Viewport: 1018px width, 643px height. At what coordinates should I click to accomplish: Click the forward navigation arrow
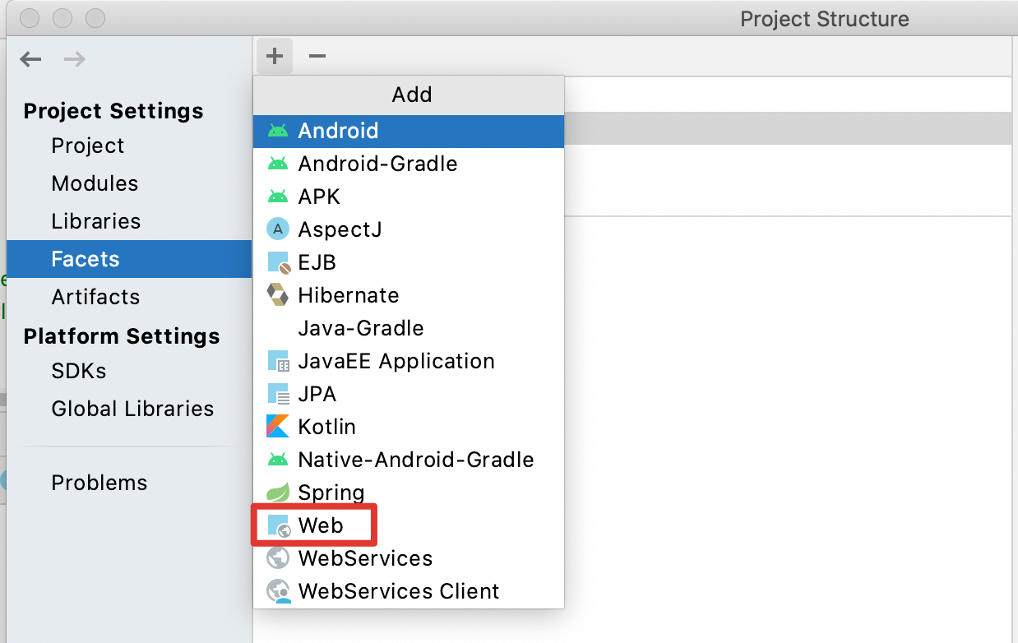tap(75, 59)
